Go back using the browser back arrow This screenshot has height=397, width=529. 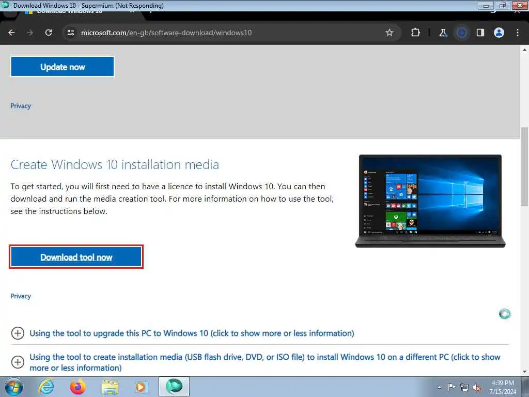point(11,33)
